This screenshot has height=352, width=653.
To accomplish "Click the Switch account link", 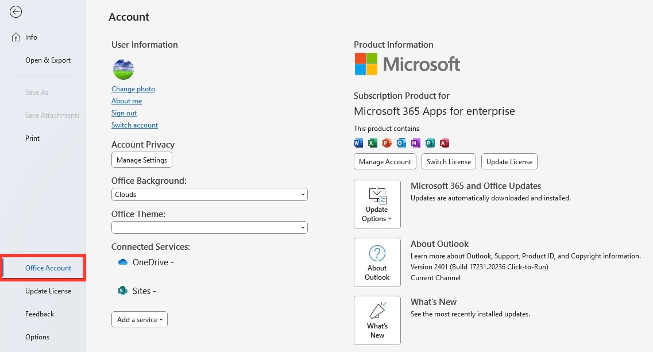I will (x=134, y=125).
